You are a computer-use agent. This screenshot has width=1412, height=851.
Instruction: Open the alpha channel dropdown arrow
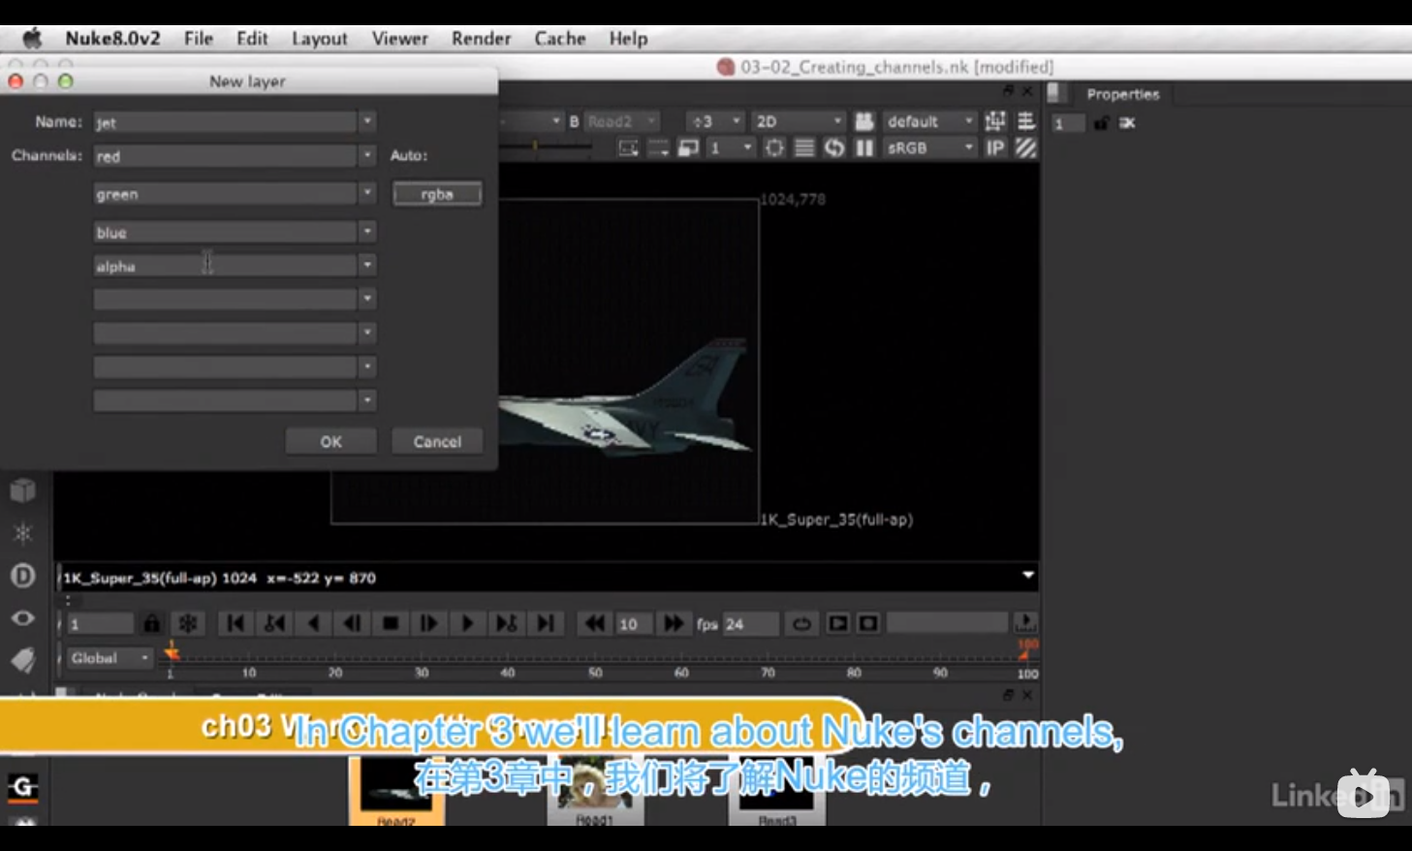(x=367, y=265)
